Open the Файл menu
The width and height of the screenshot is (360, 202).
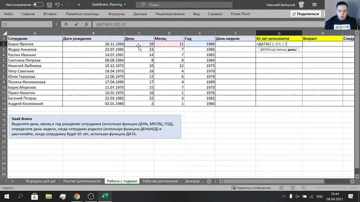click(8, 14)
